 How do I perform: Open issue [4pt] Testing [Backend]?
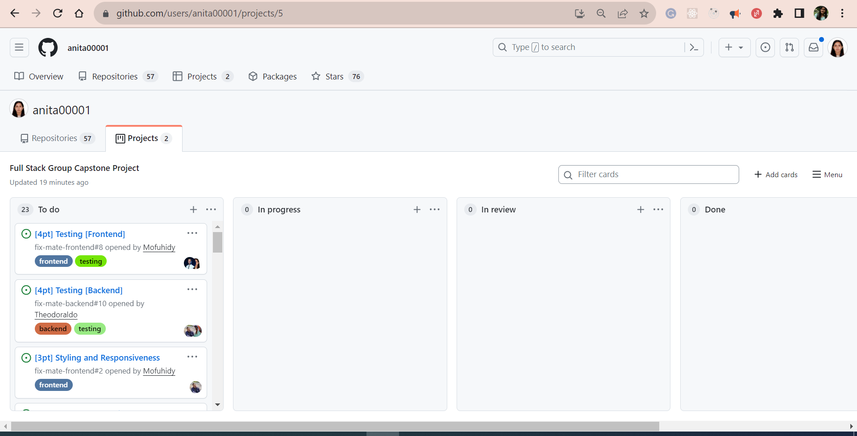(79, 290)
